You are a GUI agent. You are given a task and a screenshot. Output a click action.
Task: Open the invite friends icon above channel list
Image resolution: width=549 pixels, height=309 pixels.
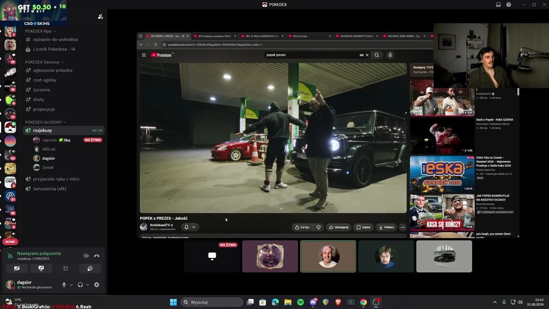pos(100,16)
